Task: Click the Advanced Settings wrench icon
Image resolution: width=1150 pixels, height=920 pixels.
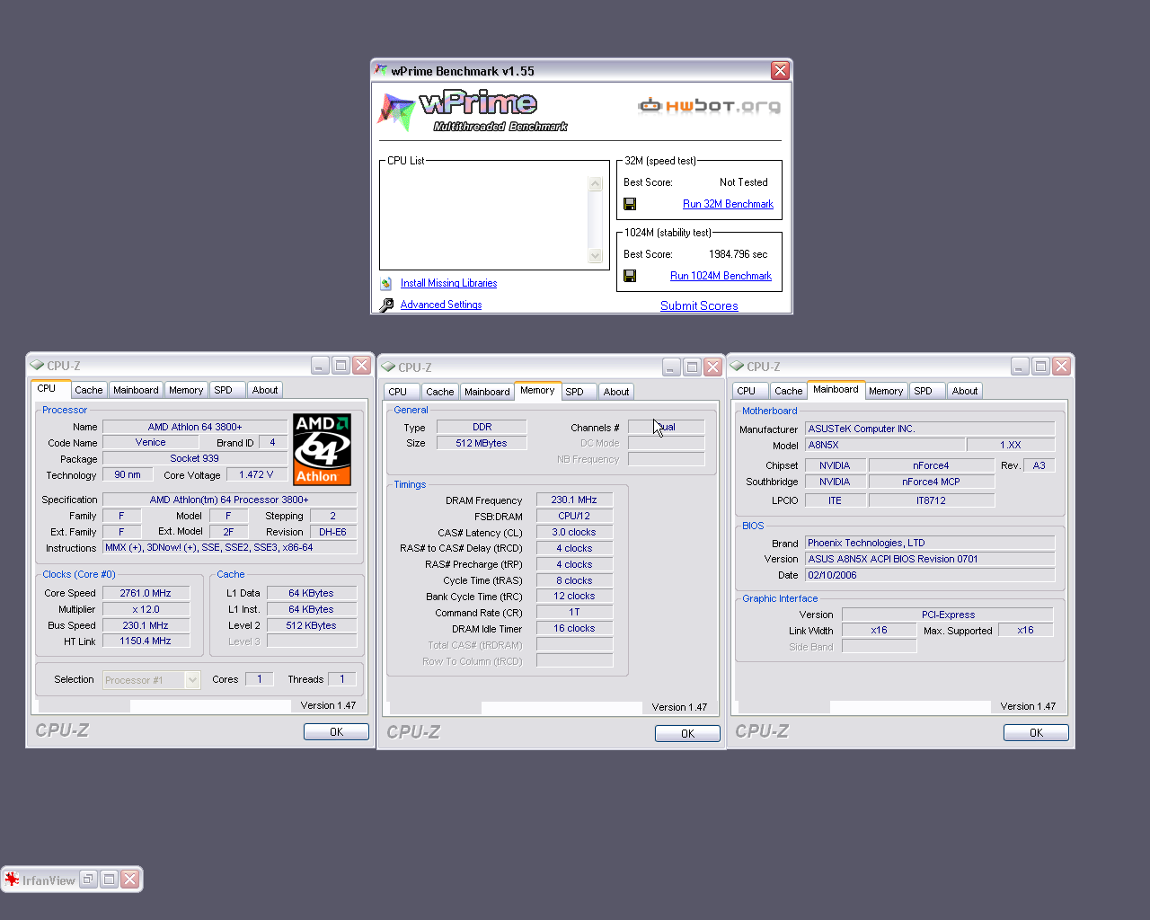Action: 386,305
